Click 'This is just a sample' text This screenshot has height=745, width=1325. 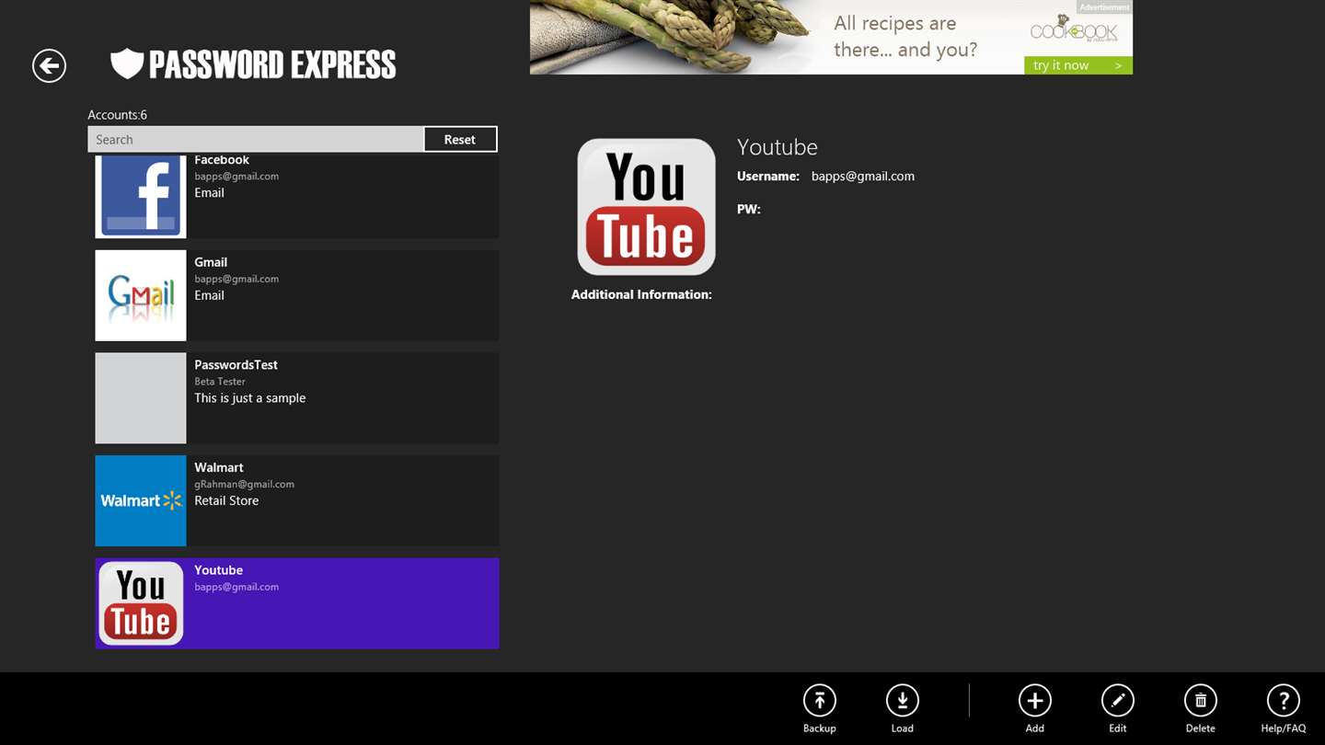coord(249,398)
